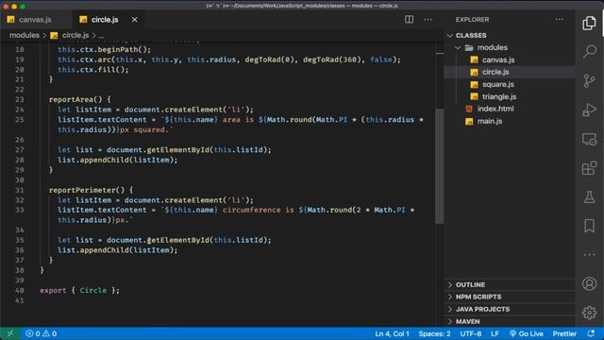The image size is (604, 340).
Task: Expand the JAVA PROJECTS section
Action: click(x=482, y=309)
